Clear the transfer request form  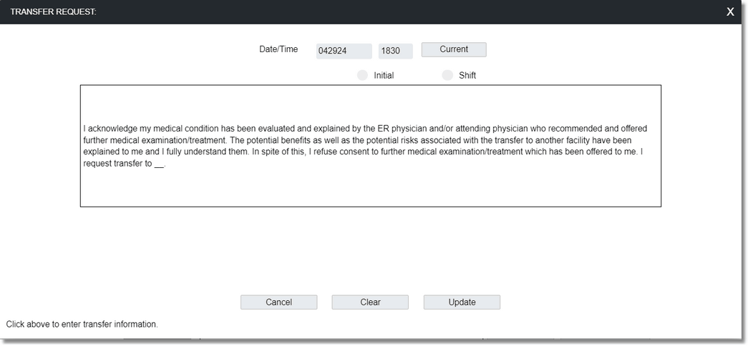[x=370, y=302]
